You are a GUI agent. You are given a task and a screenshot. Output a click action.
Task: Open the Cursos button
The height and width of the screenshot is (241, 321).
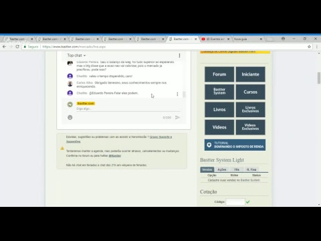(x=251, y=92)
